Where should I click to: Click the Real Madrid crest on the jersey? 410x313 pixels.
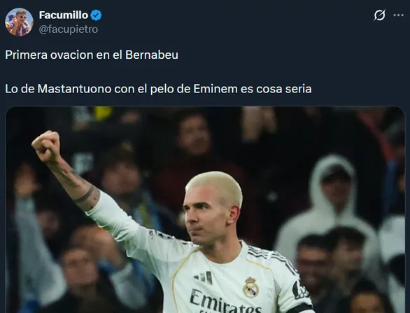(250, 287)
